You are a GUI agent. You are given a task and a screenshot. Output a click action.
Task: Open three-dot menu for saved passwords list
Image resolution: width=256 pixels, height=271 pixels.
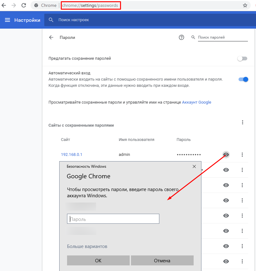(x=242, y=122)
